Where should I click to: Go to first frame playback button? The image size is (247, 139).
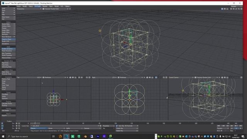click(x=218, y=126)
